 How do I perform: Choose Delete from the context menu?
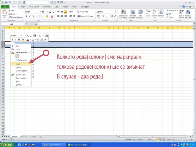click(x=21, y=67)
